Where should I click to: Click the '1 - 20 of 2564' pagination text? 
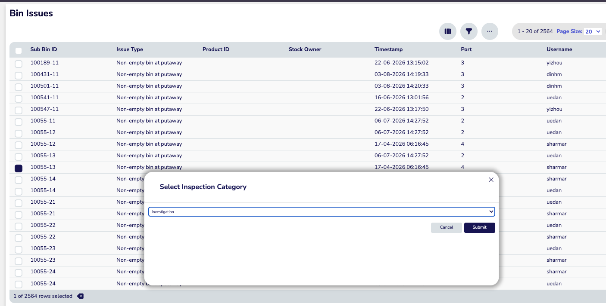pyautogui.click(x=535, y=31)
